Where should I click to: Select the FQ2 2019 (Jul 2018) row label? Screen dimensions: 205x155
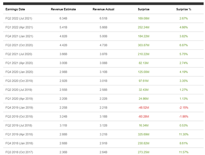[19, 125]
